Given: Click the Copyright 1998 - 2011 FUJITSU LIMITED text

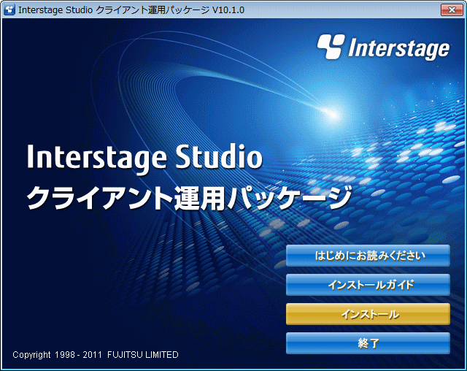Looking at the screenshot, I should 96,355.
